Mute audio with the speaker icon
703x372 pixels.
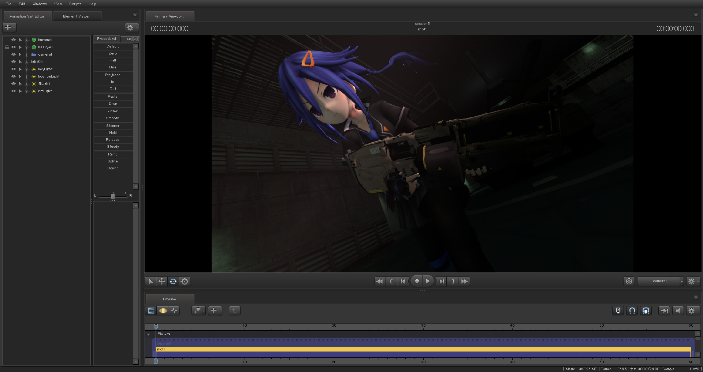point(678,311)
